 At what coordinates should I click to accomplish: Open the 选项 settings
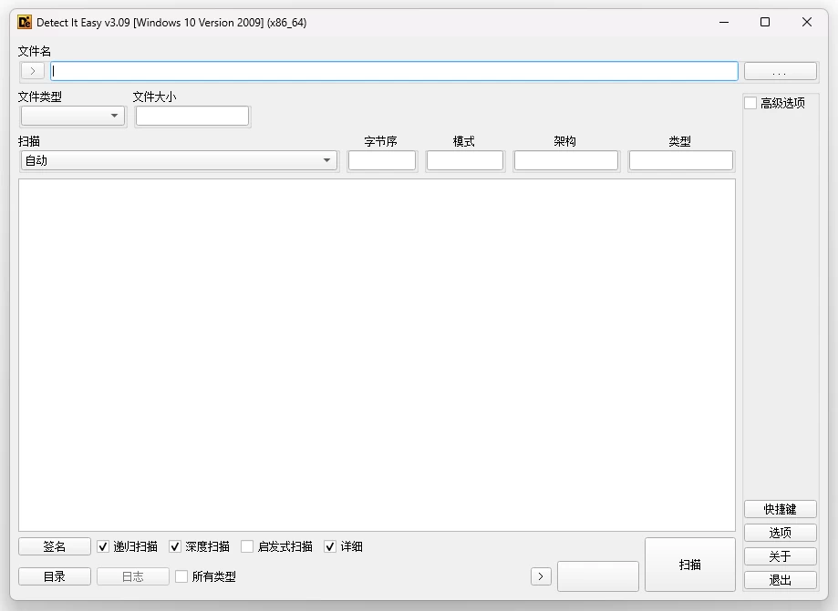coord(780,533)
